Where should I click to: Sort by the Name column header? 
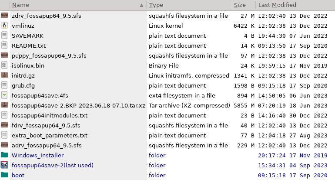tap(78, 5)
